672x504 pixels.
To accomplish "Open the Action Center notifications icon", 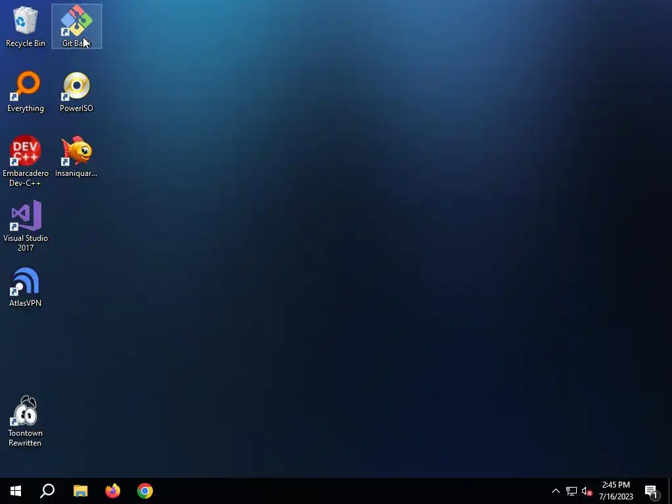I will click(x=652, y=491).
